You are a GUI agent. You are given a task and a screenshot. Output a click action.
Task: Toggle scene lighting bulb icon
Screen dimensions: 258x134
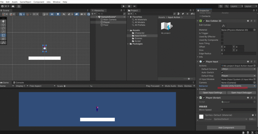coord(58,14)
